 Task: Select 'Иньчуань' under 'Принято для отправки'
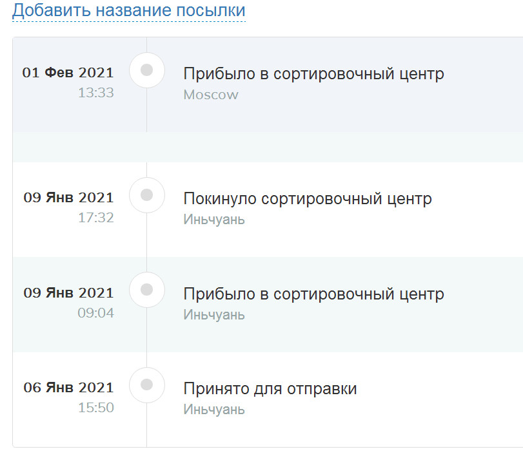pyautogui.click(x=214, y=410)
